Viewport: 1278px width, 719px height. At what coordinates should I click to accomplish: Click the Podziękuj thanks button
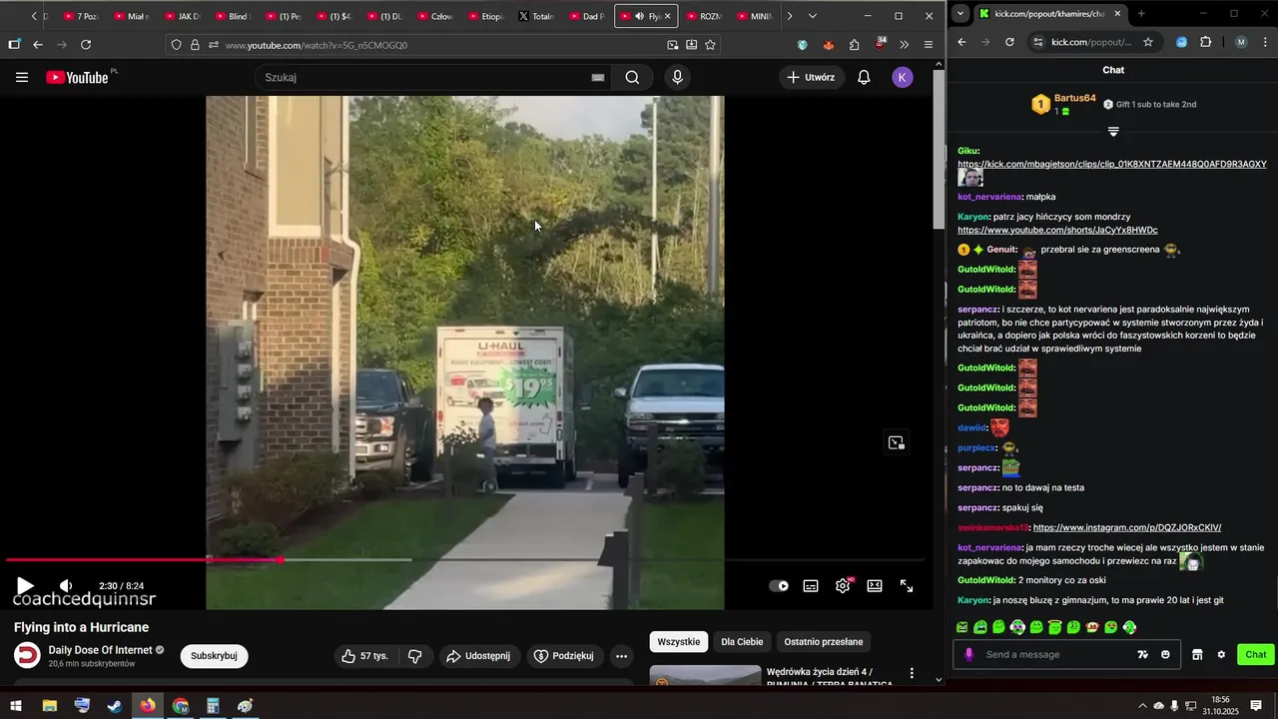click(x=564, y=656)
